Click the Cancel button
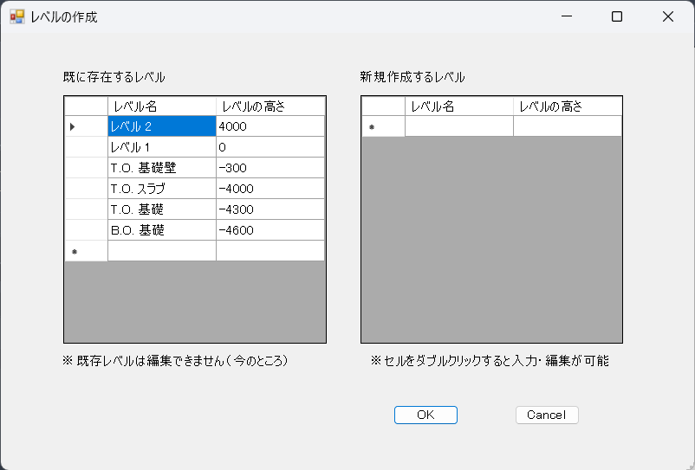This screenshot has width=695, height=470. [547, 415]
